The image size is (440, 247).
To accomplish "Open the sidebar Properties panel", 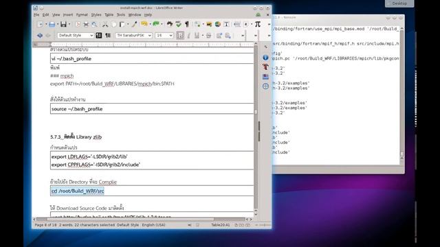I will (265, 58).
